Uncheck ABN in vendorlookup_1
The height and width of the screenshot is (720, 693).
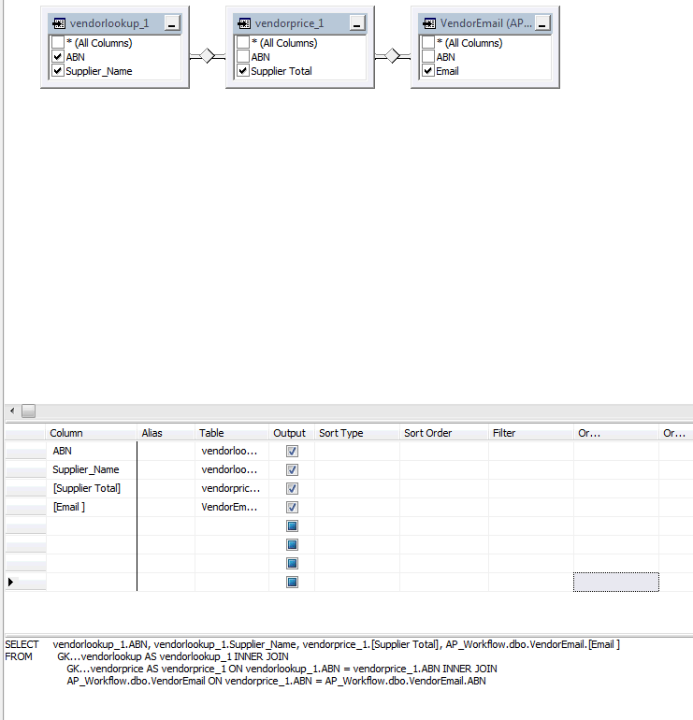tap(57, 57)
